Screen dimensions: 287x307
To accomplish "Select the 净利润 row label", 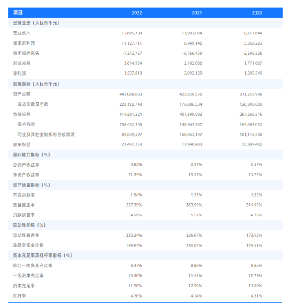I will pyautogui.click(x=19, y=73).
